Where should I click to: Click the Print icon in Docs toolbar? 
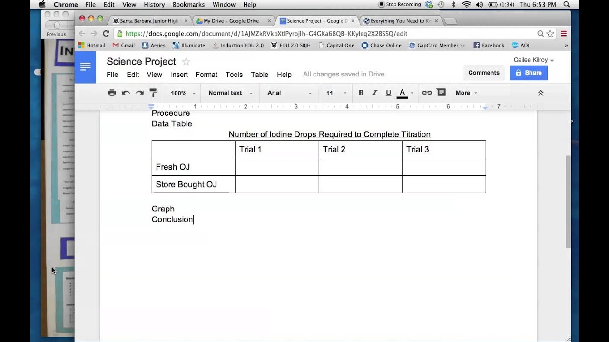[112, 93]
